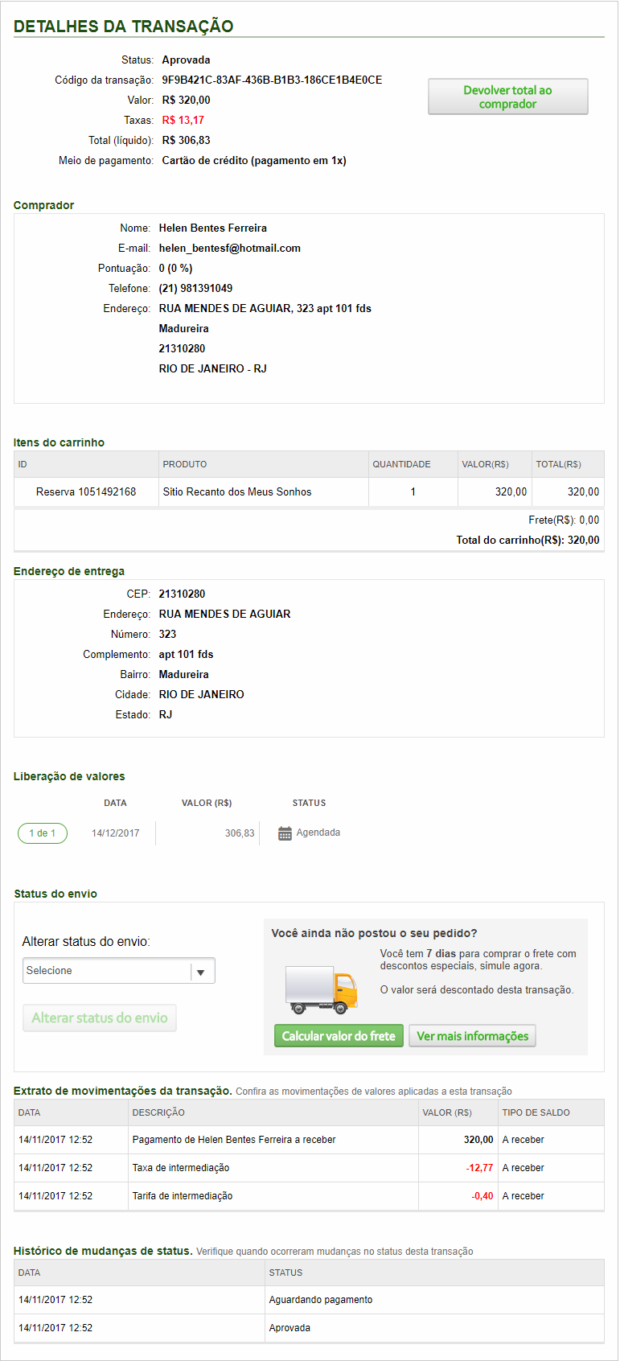Image resolution: width=620 pixels, height=1361 pixels.
Task: Click the transaction code 9F9B421C value
Action: click(x=272, y=80)
